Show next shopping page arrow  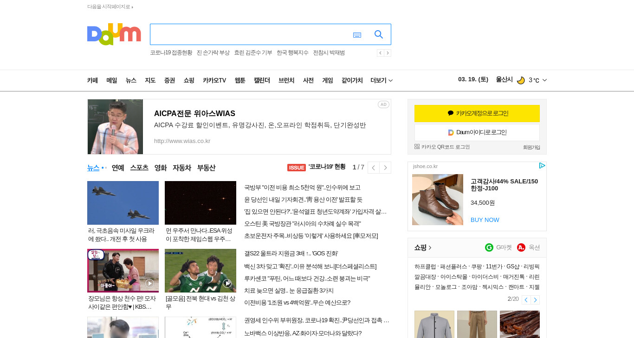coord(535,300)
